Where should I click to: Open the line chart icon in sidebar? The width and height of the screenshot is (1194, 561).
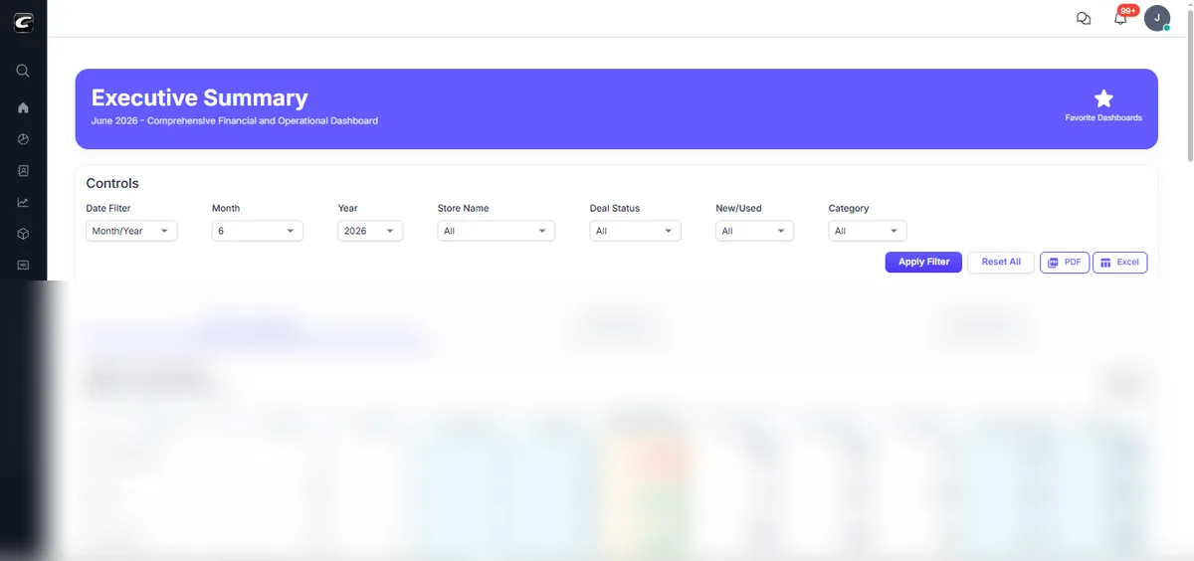coord(23,202)
